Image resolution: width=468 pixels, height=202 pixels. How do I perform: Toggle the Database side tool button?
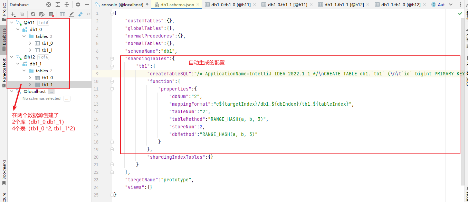(4, 40)
